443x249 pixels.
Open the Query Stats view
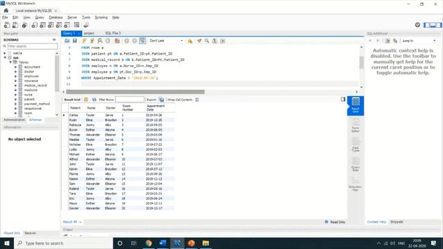click(355, 164)
